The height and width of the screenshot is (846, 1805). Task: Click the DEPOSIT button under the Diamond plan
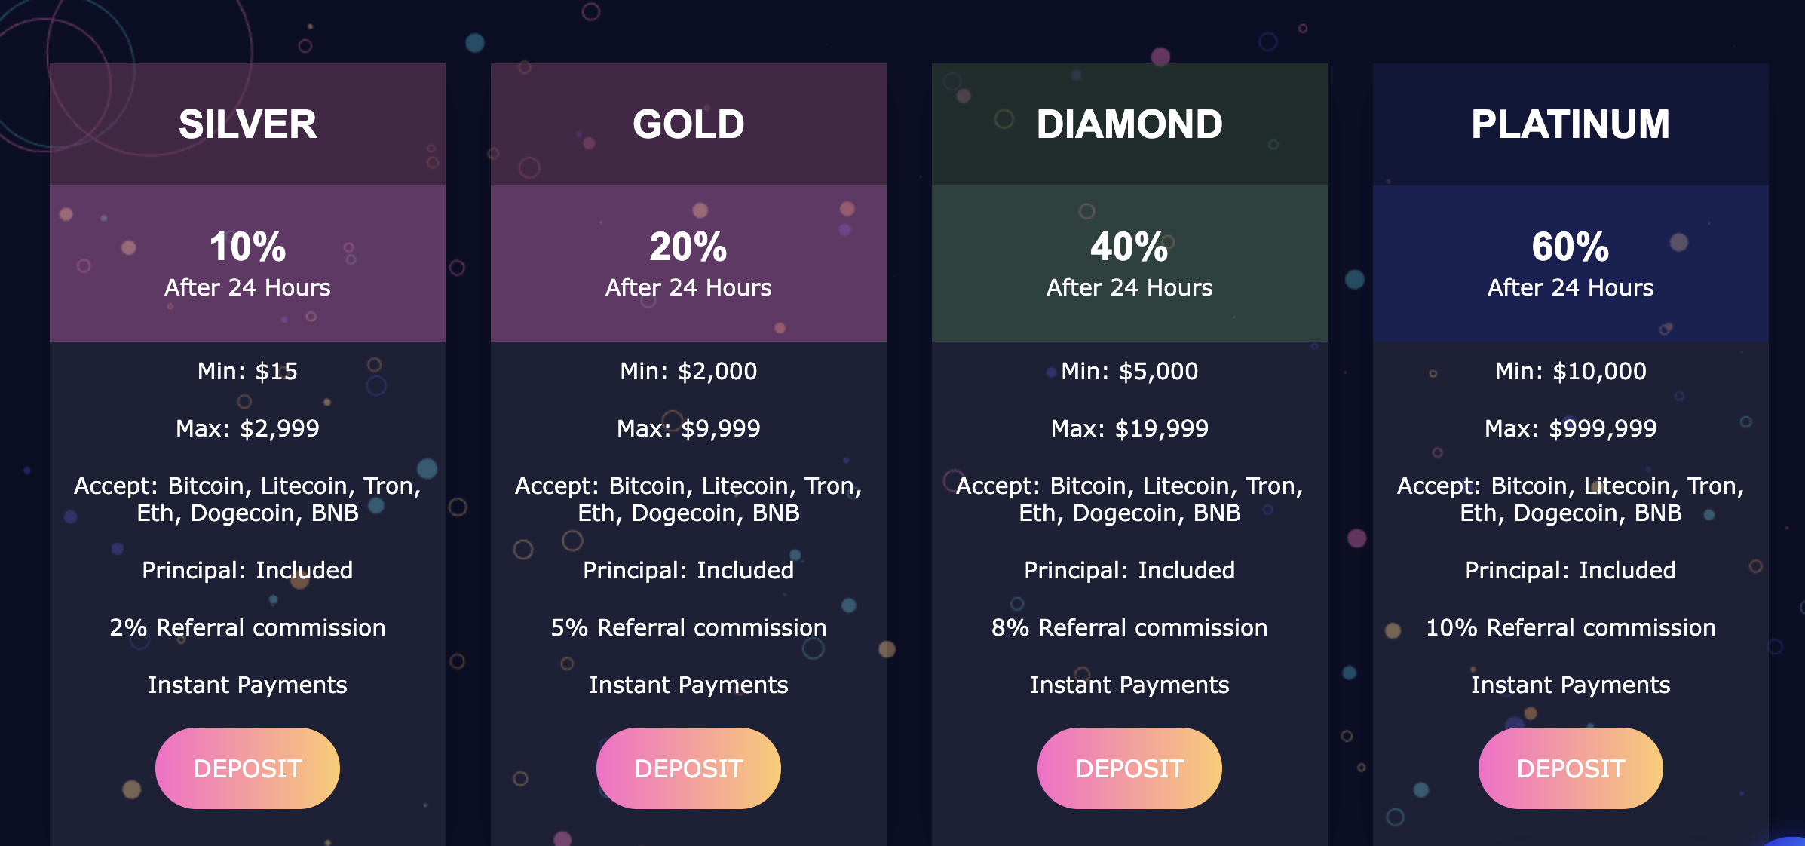[x=1129, y=768]
